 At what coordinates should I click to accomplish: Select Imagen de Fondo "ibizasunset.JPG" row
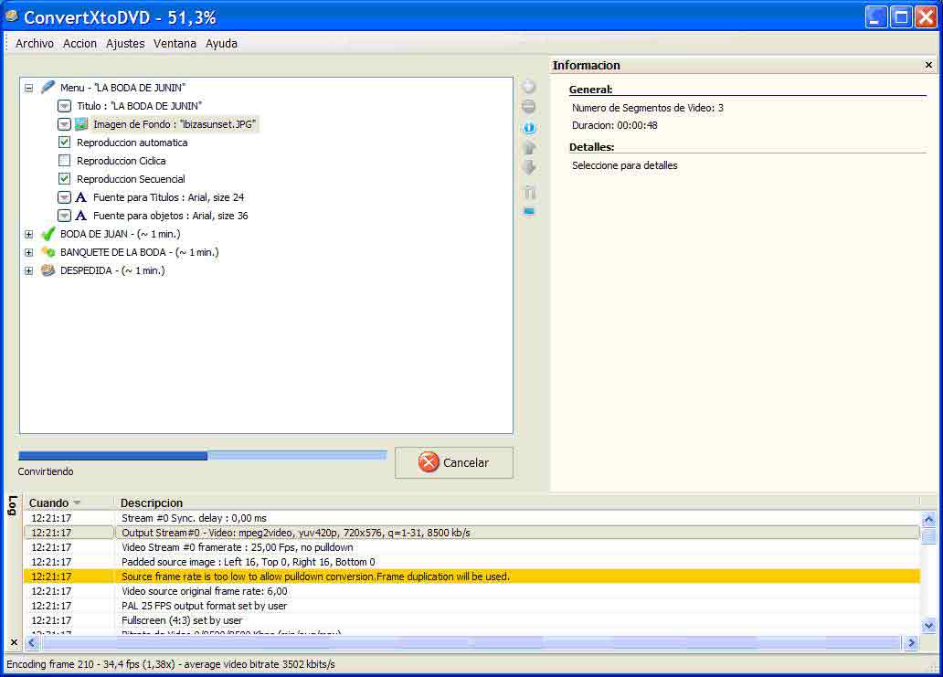click(x=175, y=124)
